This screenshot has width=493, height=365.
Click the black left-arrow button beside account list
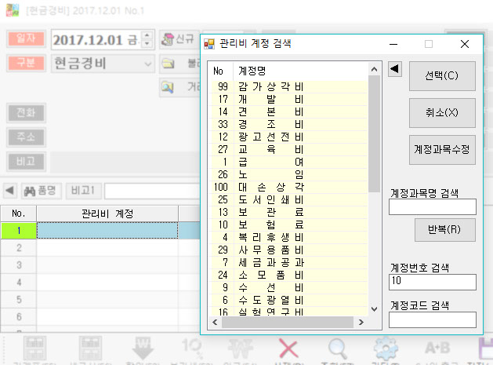(x=395, y=70)
